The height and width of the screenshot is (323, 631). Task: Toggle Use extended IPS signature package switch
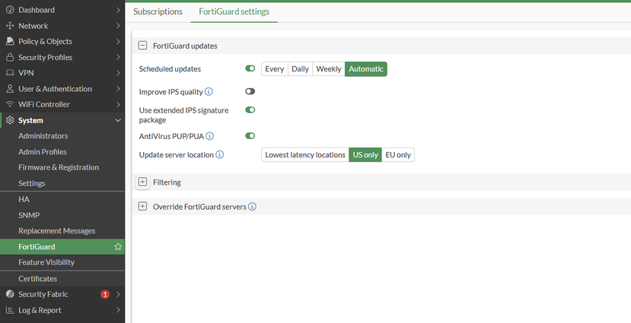pyautogui.click(x=250, y=109)
